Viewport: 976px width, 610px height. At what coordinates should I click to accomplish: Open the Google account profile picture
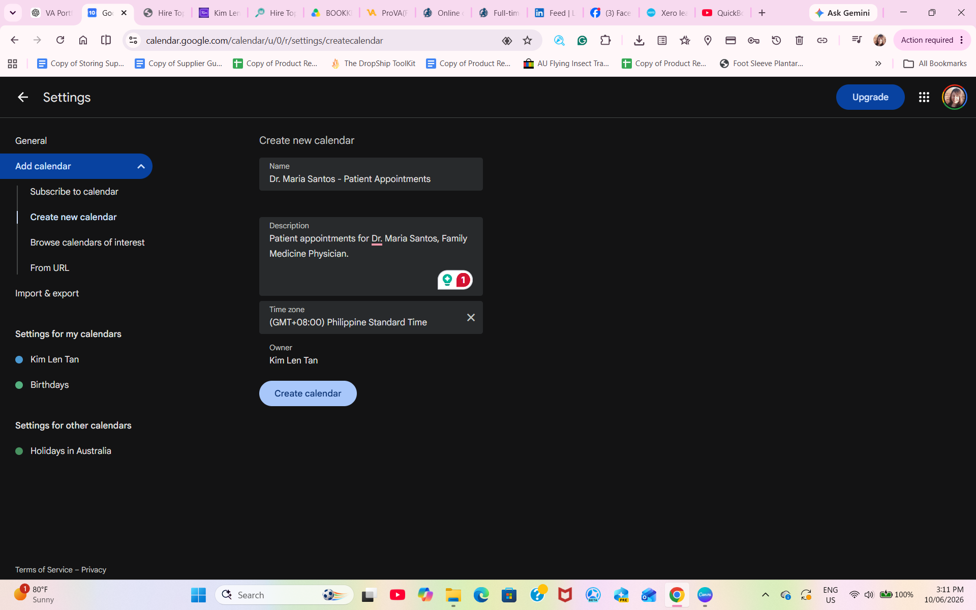(x=954, y=97)
